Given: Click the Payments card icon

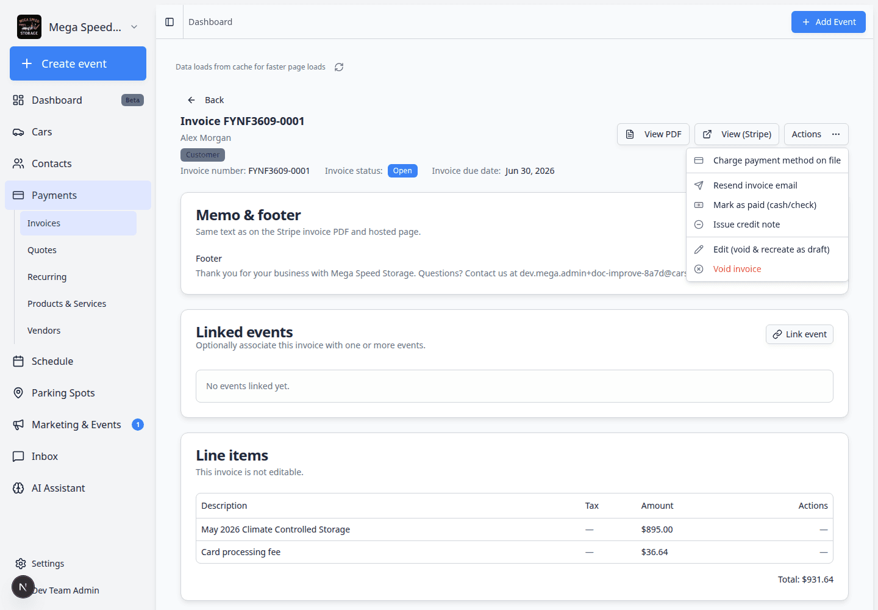Looking at the screenshot, I should tap(18, 195).
